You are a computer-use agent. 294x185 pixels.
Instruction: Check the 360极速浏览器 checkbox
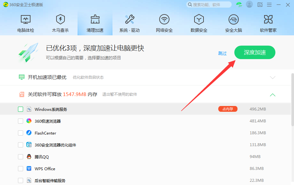[x=21, y=121]
